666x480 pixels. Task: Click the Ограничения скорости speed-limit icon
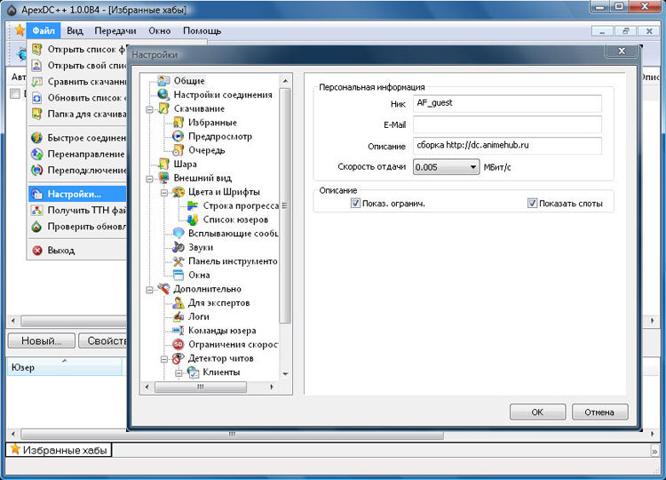pyautogui.click(x=178, y=344)
